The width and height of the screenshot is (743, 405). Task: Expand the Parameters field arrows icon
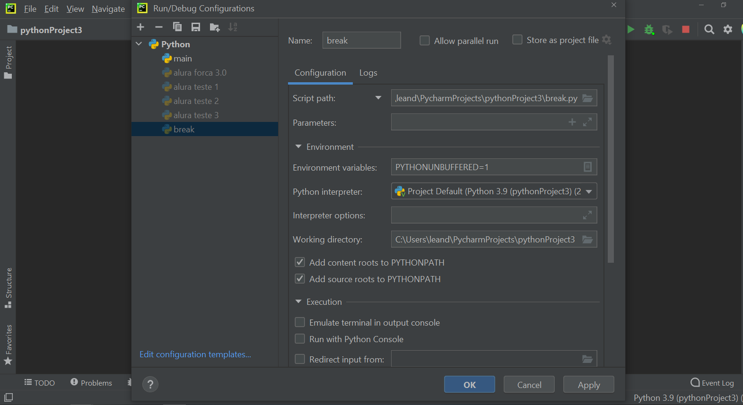(x=587, y=122)
